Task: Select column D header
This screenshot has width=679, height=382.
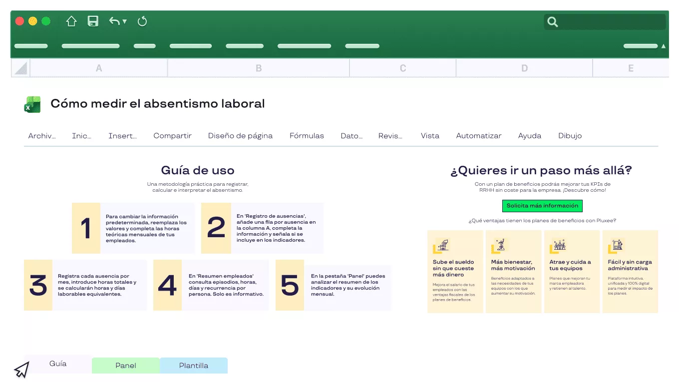Action: click(524, 68)
